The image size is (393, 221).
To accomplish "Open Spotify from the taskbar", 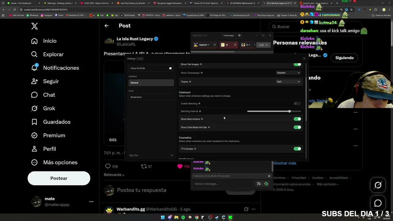I will (183, 218).
